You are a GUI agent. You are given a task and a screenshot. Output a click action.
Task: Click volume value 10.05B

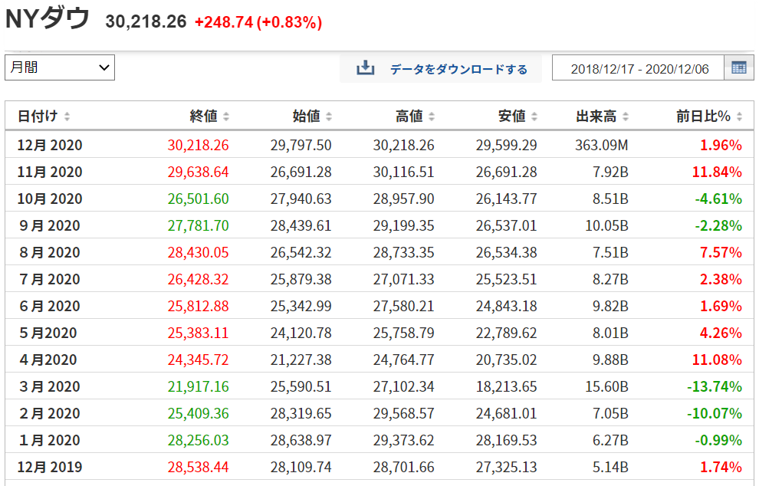(606, 225)
